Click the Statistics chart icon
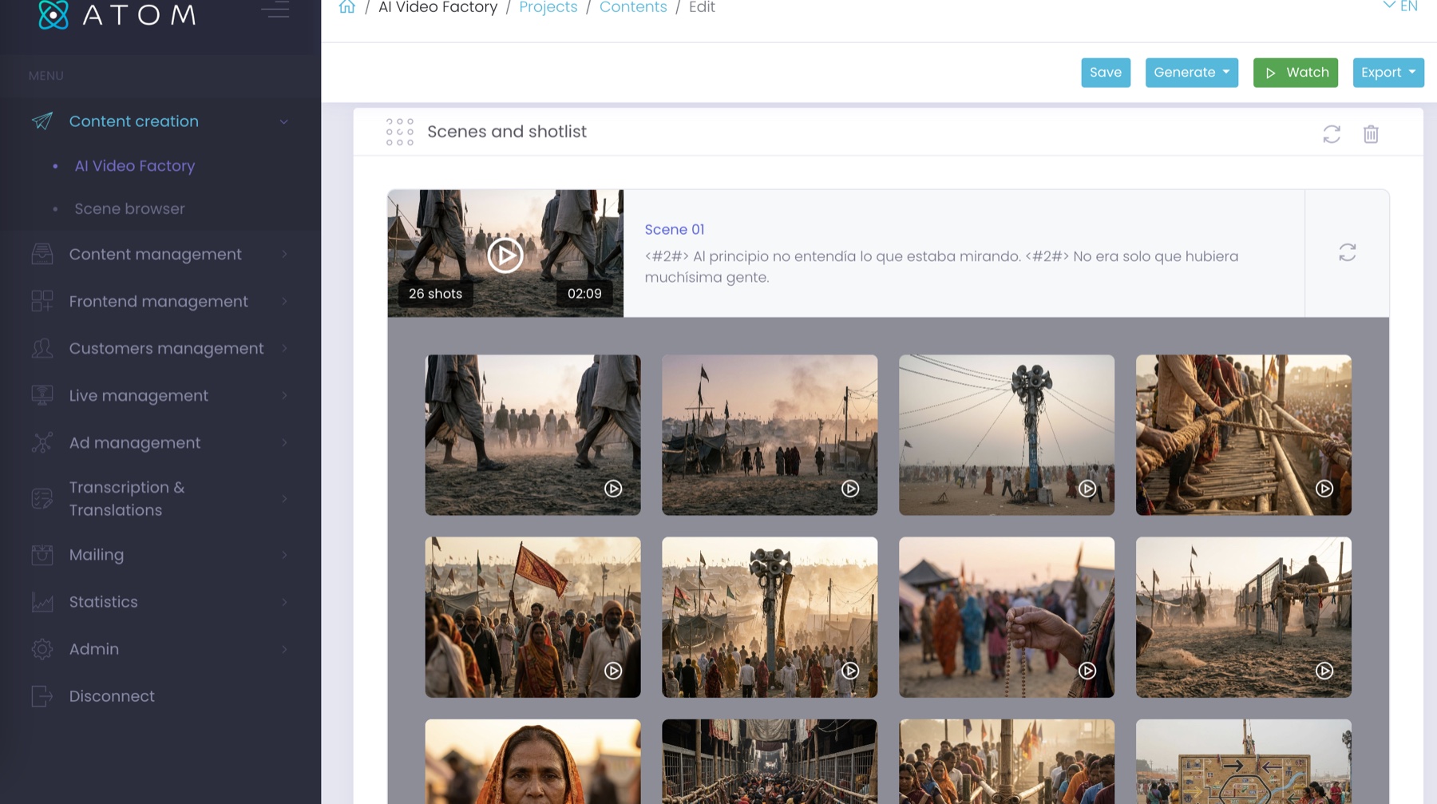 [42, 602]
